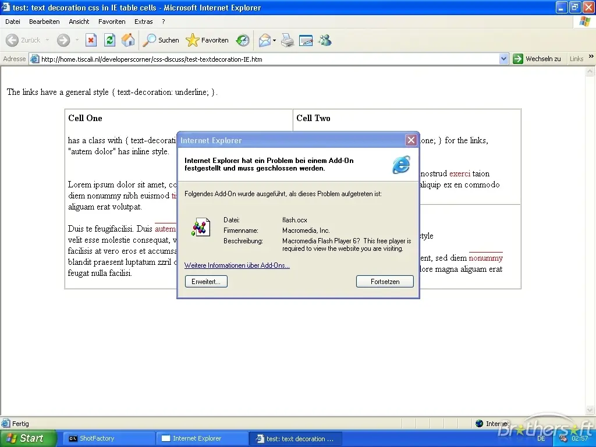The height and width of the screenshot is (447, 596).
Task: Open the address bar URL dropdown
Action: 503,59
